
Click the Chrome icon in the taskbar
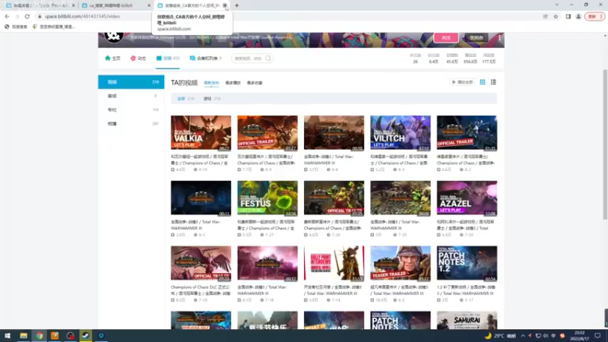(40, 336)
